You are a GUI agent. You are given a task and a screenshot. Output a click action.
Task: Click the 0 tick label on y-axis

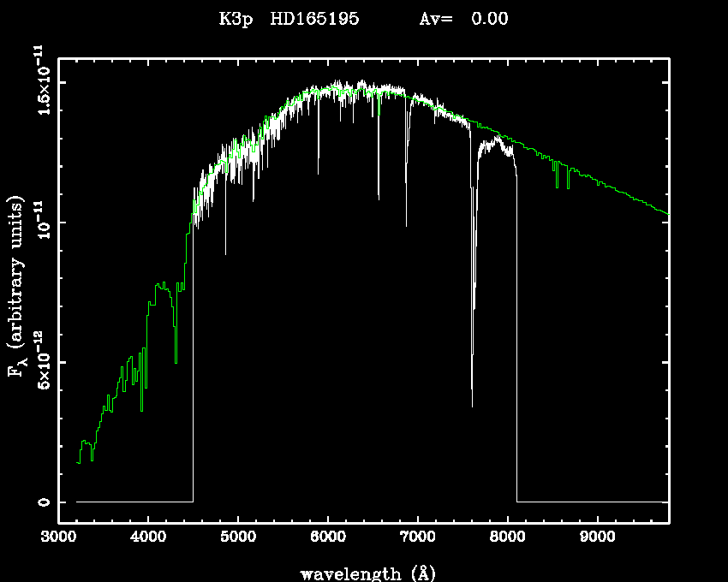[x=39, y=502]
